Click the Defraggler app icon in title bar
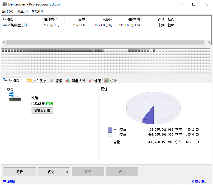 coord(5,4)
